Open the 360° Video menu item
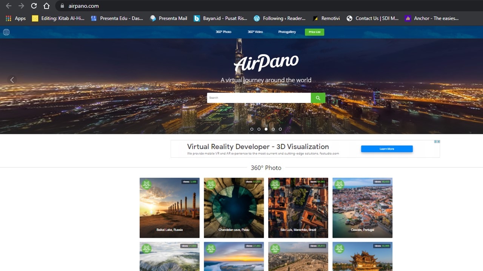483x271 pixels. point(255,32)
